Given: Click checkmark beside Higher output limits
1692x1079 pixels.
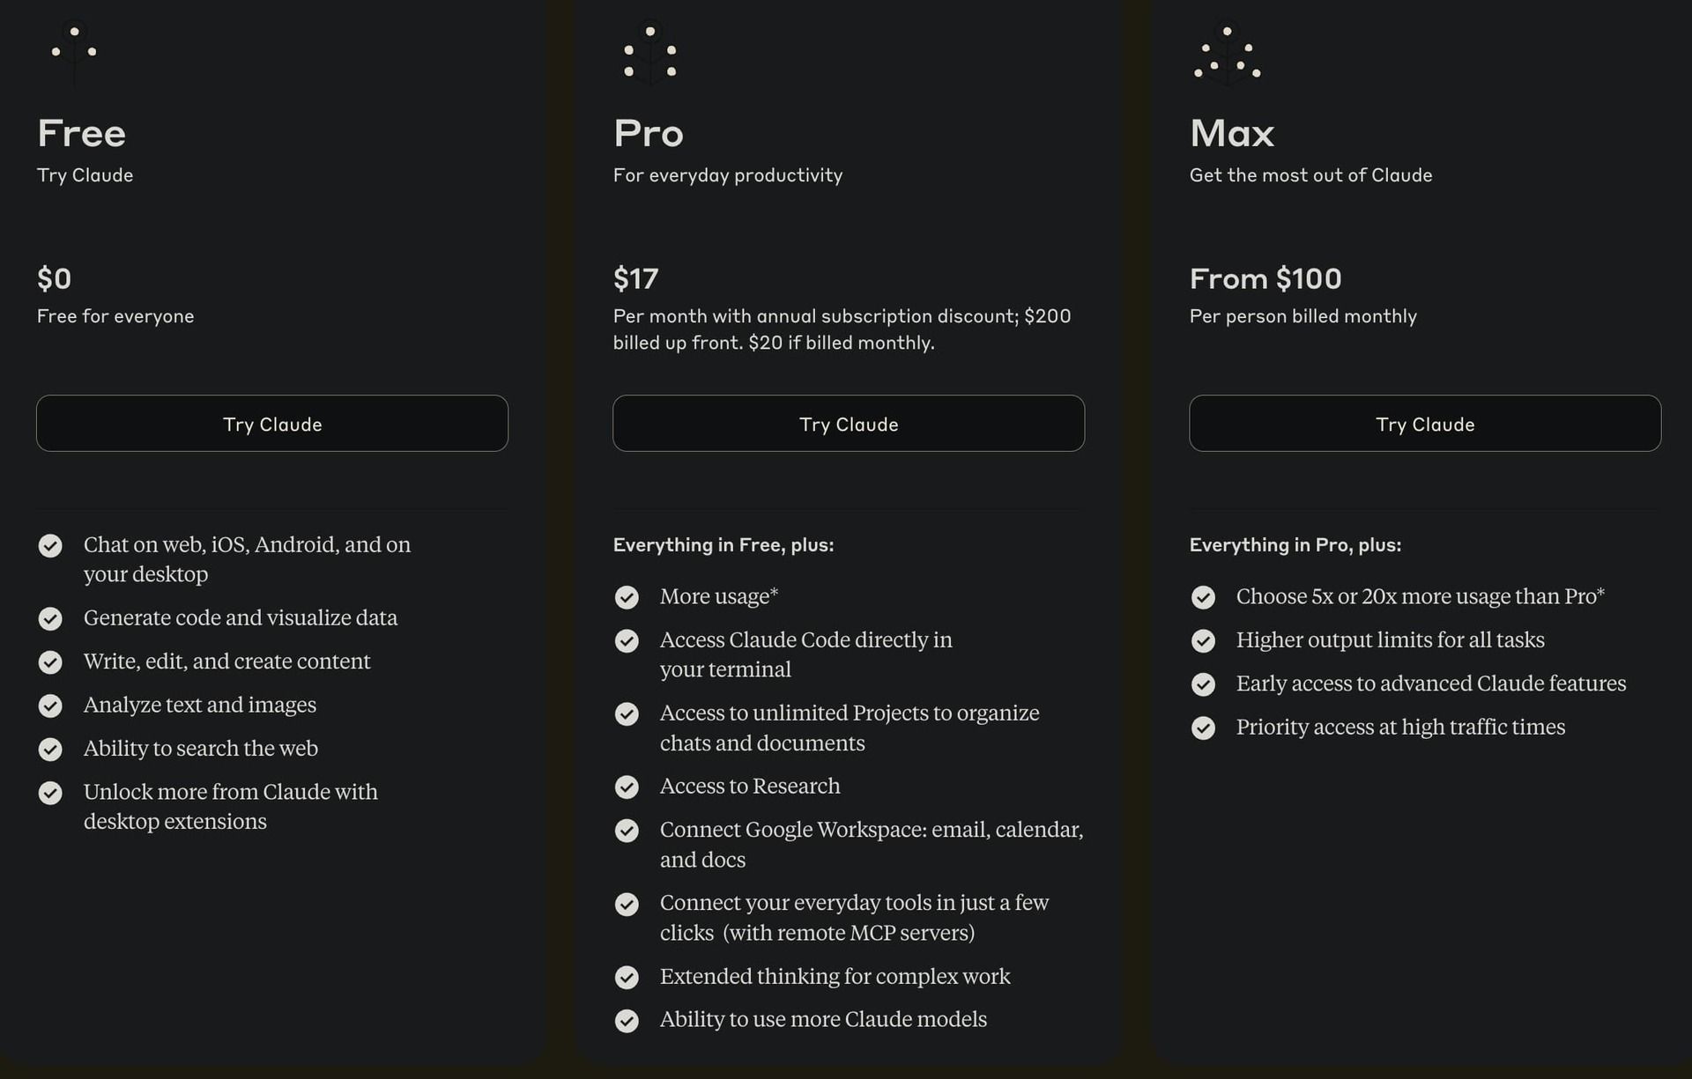Looking at the screenshot, I should pyautogui.click(x=1203, y=640).
